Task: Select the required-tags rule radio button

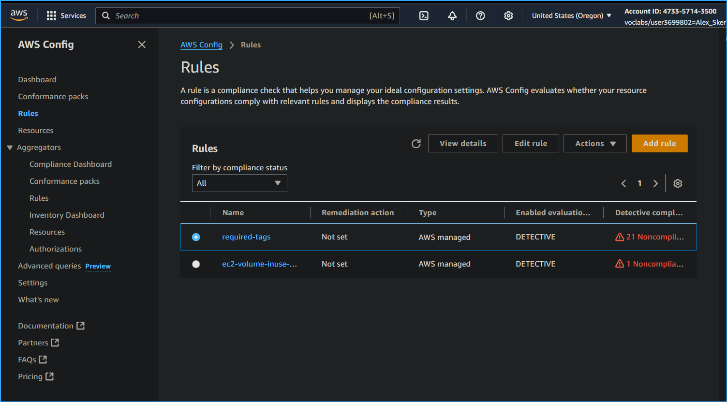Action: pyautogui.click(x=195, y=237)
